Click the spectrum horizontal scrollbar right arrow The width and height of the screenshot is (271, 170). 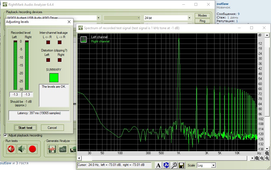pos(252,158)
